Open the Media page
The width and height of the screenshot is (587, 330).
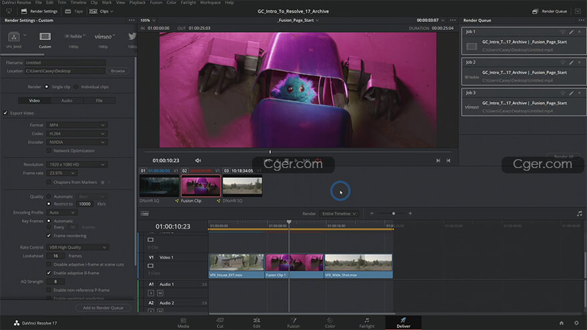click(183, 323)
